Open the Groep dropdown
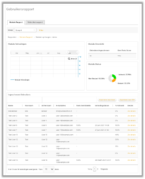The image size is (145, 179). (25, 30)
